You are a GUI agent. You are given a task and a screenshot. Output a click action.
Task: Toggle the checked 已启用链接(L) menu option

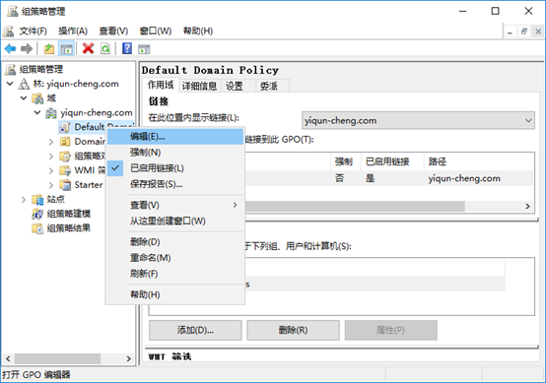click(157, 168)
